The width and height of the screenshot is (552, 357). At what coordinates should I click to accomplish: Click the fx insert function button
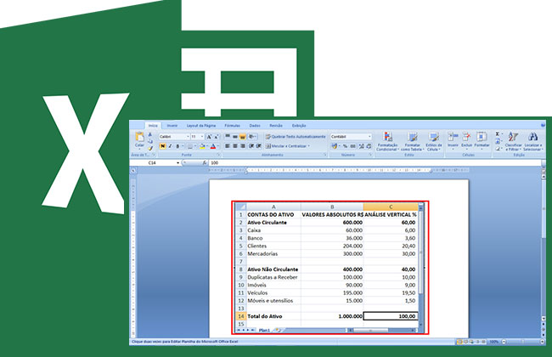(205, 163)
